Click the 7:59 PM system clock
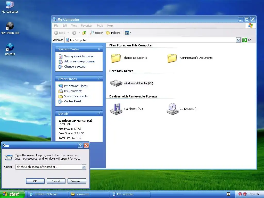 (254, 194)
